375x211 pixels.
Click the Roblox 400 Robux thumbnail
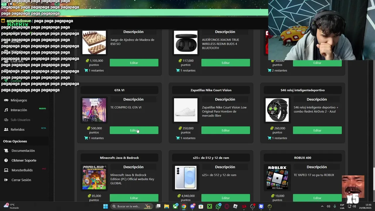[277, 178]
